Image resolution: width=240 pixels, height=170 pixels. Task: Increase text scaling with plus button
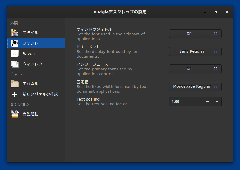click(x=217, y=102)
